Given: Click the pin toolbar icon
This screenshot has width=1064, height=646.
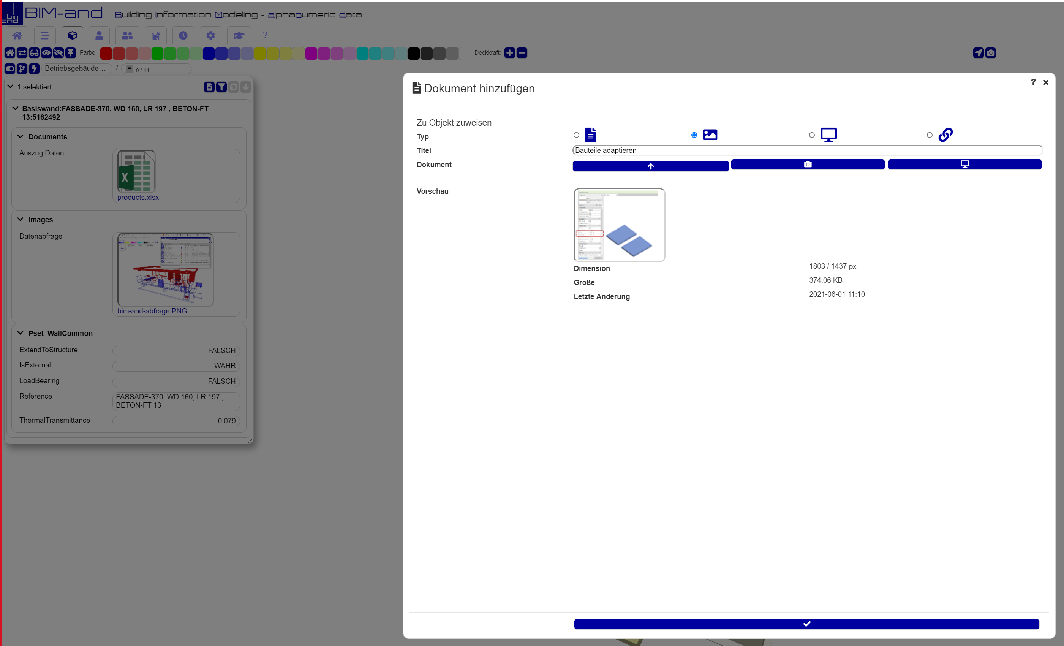Looking at the screenshot, I should [x=70, y=53].
